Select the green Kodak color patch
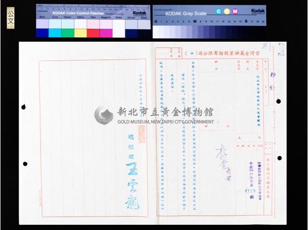This screenshot has height=230, width=308. (68, 33)
